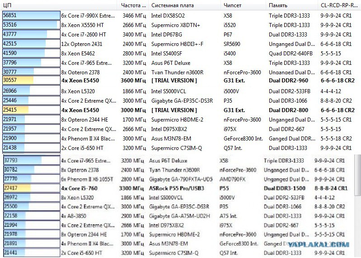
Task: Select the 4x Xeon E5450 3000 МГц row
Action: click(178, 110)
